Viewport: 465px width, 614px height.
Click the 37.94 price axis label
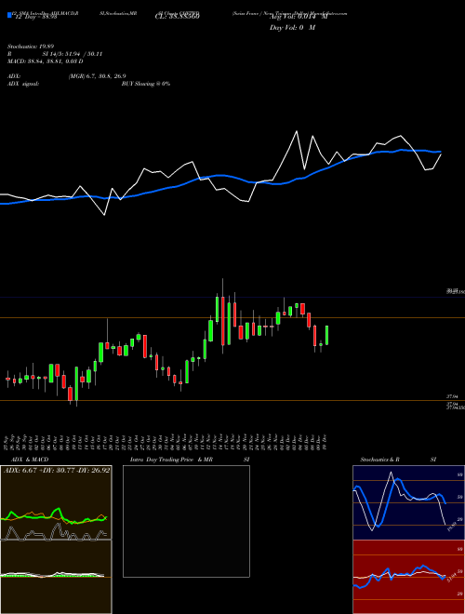coord(452,396)
